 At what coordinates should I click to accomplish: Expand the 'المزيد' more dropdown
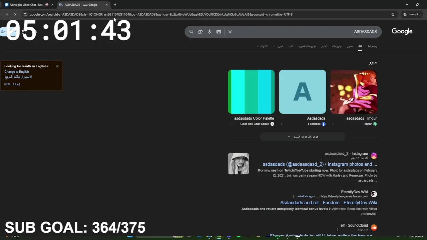point(279,46)
